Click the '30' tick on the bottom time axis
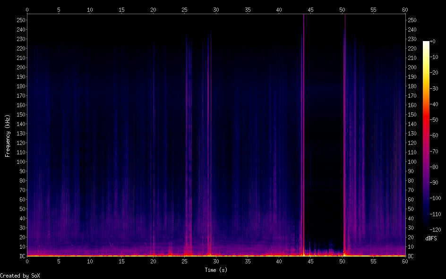 pyautogui.click(x=216, y=261)
